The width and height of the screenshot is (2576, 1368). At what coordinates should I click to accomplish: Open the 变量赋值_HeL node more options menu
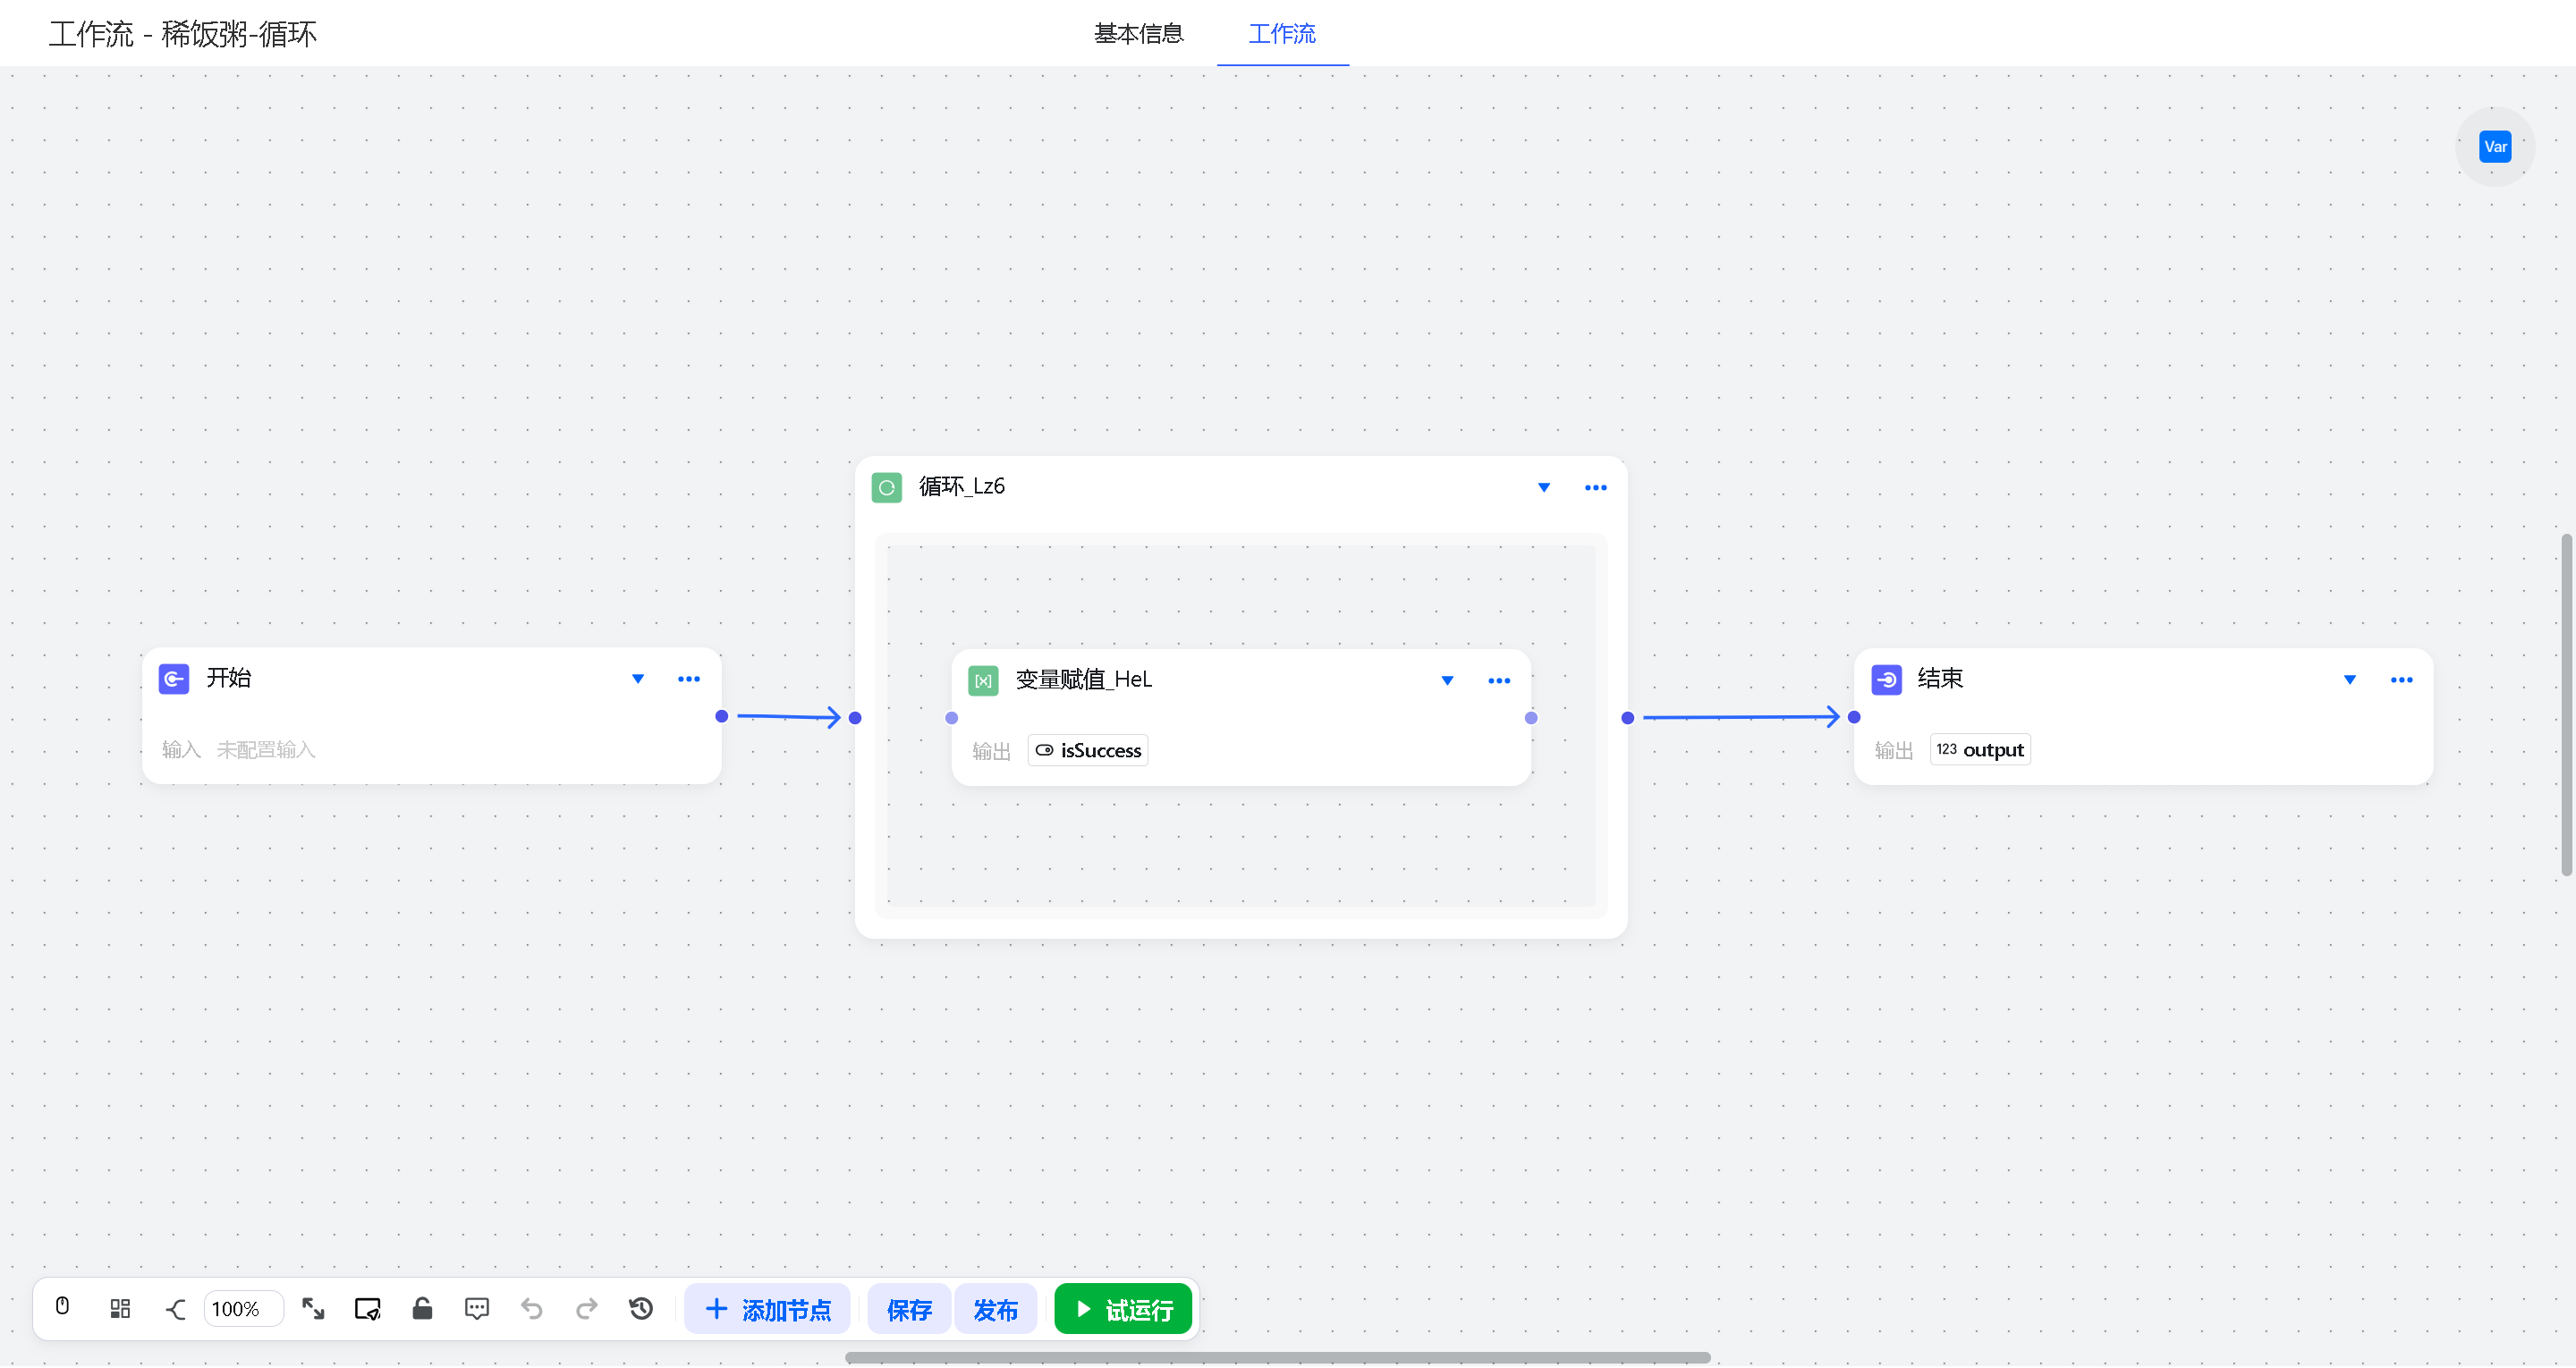tap(1499, 681)
